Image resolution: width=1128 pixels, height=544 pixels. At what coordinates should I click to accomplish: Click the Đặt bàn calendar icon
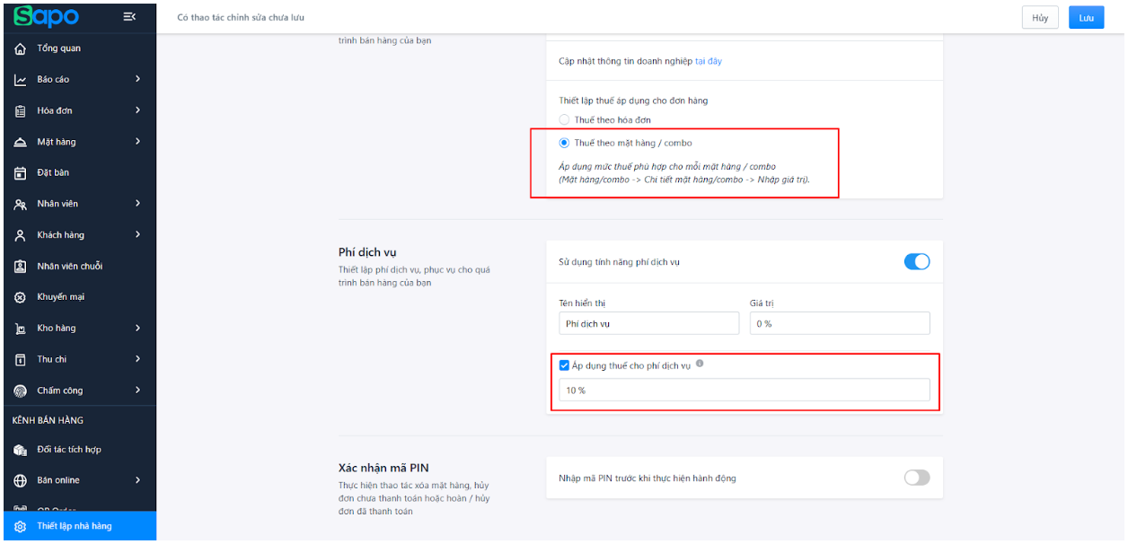coord(20,173)
